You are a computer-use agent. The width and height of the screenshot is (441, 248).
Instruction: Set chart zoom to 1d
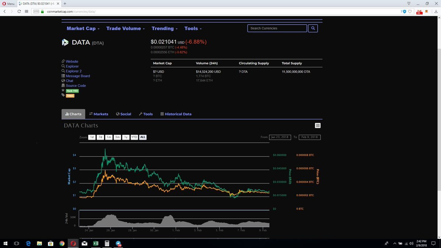click(92, 137)
